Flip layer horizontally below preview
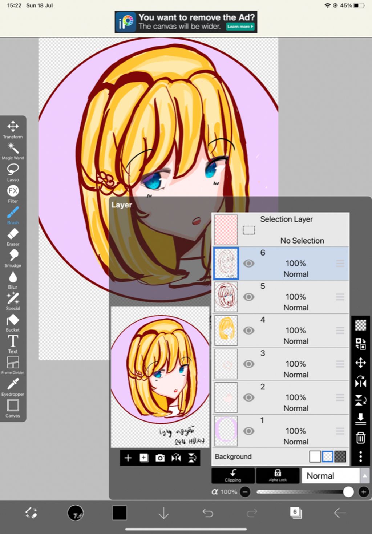 176,458
